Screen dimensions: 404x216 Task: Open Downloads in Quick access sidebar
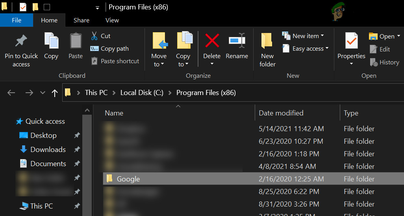[48, 150]
